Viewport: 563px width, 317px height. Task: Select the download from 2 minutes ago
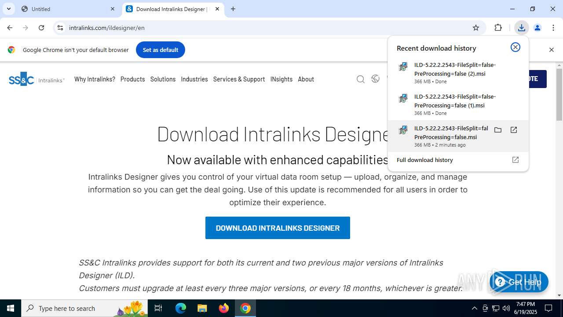458,136
